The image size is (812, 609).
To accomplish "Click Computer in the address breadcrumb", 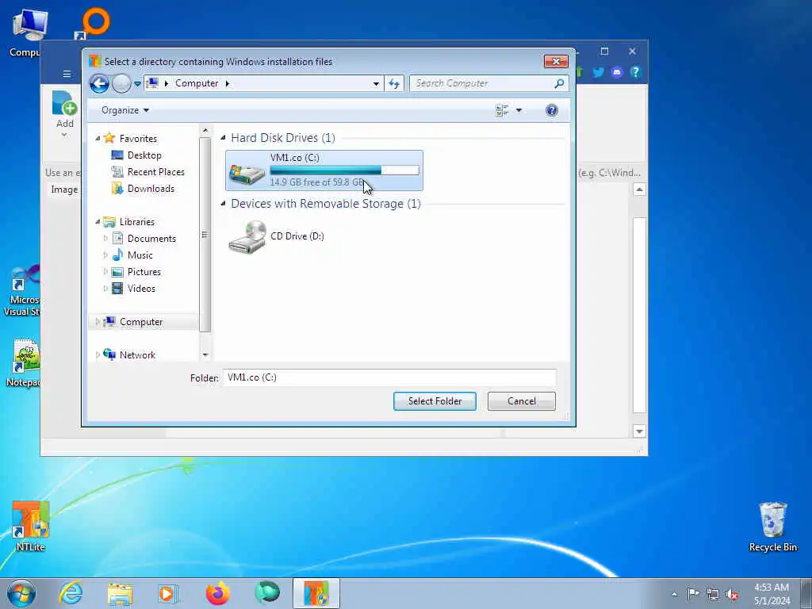I will click(x=197, y=83).
